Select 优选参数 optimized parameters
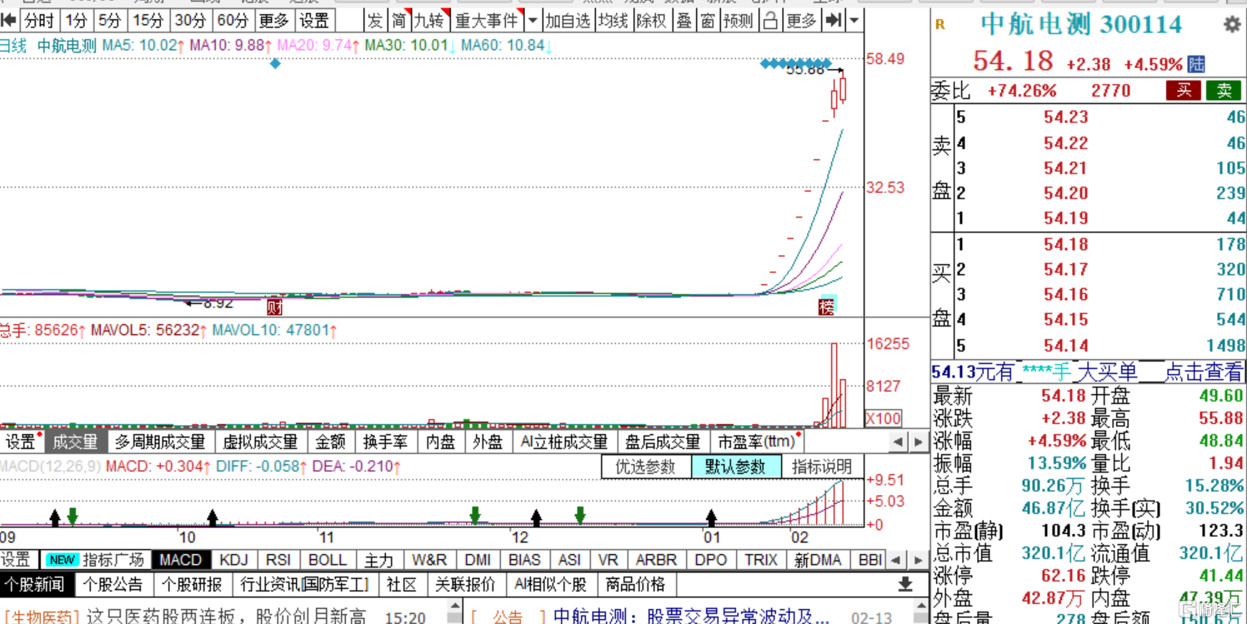Image resolution: width=1247 pixels, height=624 pixels. coord(645,467)
